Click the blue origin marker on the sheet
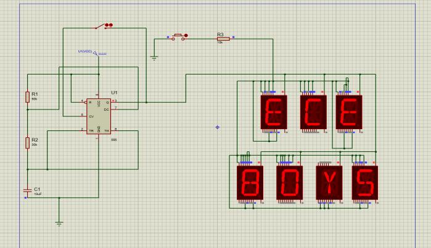Viewport: 431px width, 248px height. (x=218, y=127)
